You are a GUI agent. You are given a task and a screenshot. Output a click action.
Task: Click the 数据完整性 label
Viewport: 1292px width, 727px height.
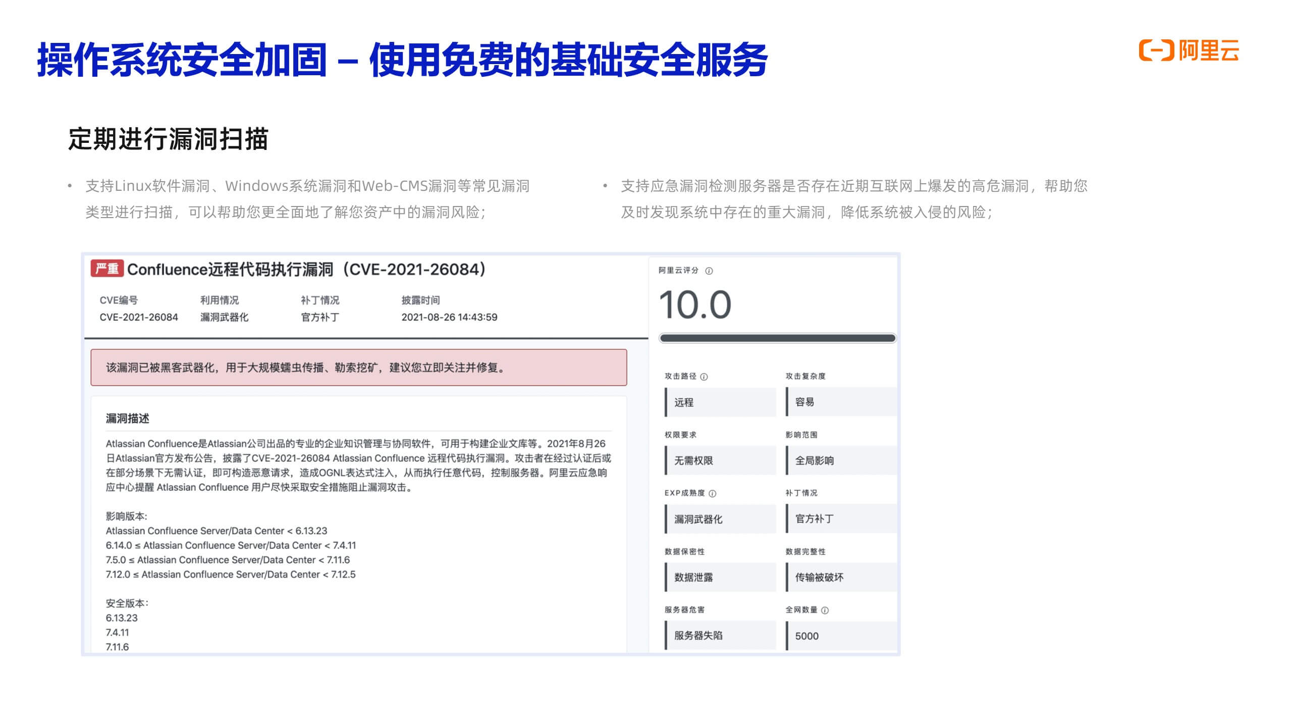pos(805,551)
